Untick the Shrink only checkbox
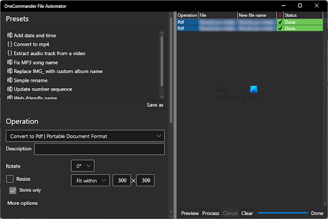 pos(13,190)
